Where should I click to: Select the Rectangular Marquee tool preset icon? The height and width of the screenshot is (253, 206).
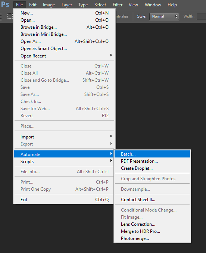tap(10, 16)
